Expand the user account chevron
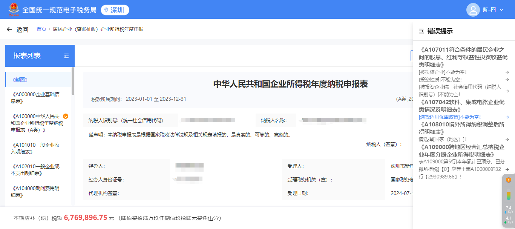 (501, 10)
